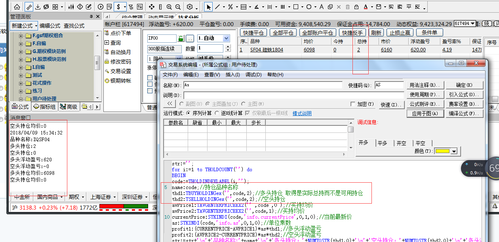Click the settings gear toolbar icon

tap(190, 7)
